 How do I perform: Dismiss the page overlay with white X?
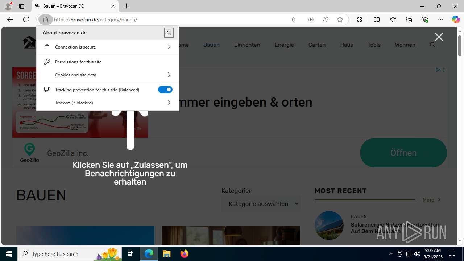click(x=439, y=37)
